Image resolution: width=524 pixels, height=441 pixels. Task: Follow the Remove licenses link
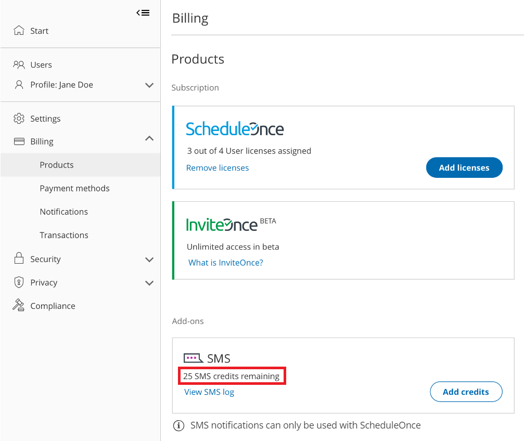point(218,167)
